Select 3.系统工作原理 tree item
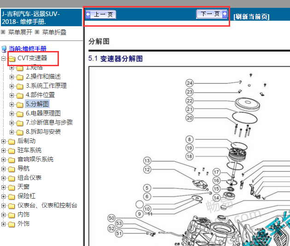This screenshot has width=290, height=246. [46, 86]
